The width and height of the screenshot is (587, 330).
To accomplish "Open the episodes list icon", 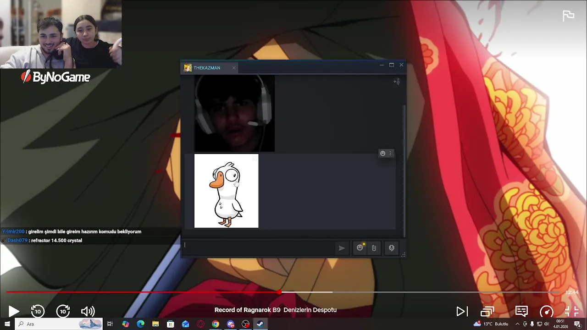I will pyautogui.click(x=487, y=312).
